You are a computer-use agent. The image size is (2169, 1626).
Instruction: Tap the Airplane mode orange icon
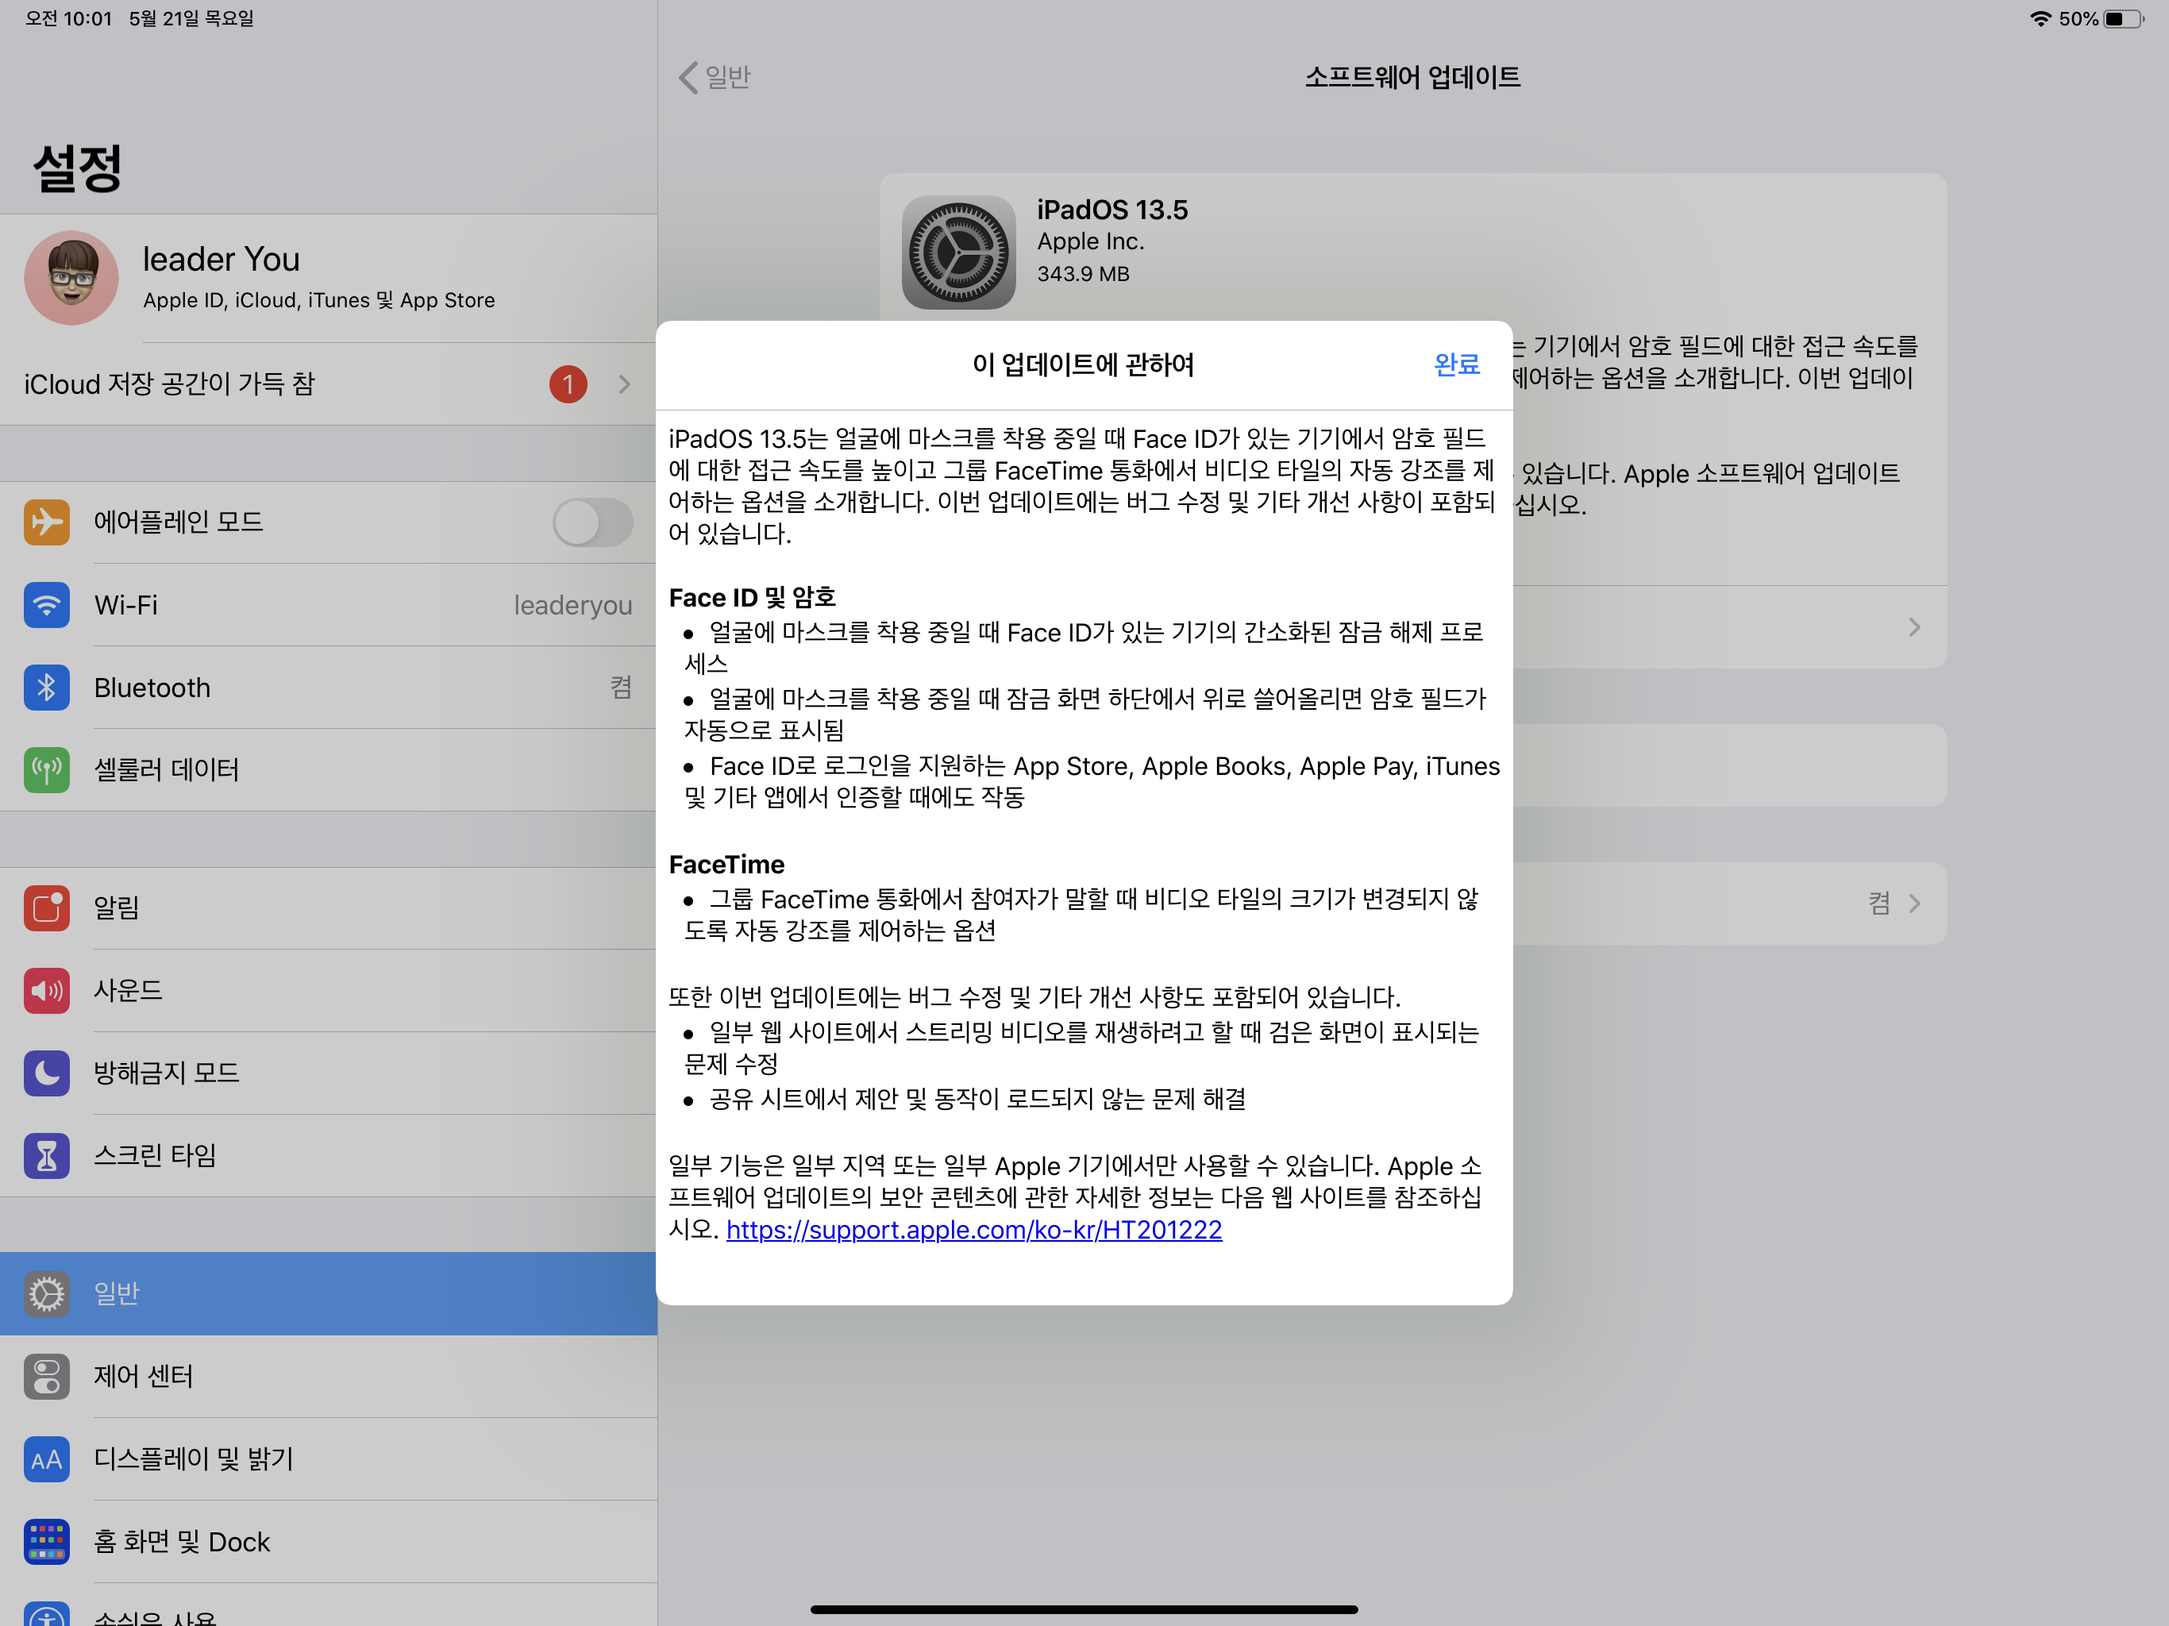(x=46, y=522)
